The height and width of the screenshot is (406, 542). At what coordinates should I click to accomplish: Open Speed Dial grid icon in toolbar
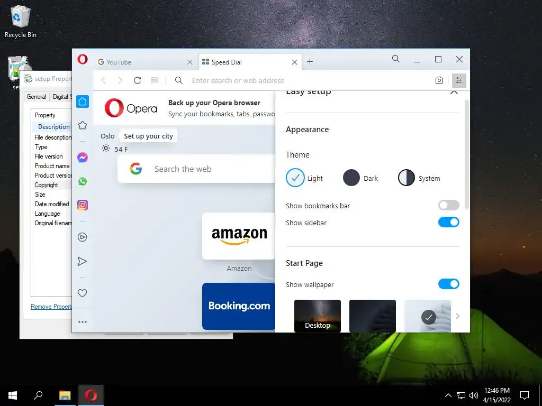pos(154,80)
